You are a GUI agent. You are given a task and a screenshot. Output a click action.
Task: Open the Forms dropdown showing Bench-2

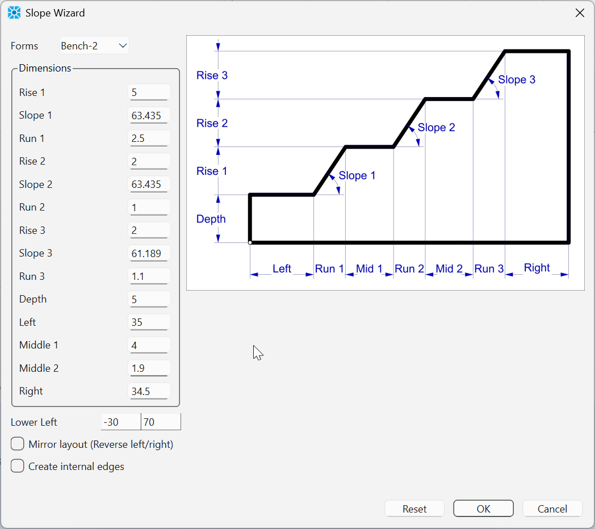tap(94, 46)
